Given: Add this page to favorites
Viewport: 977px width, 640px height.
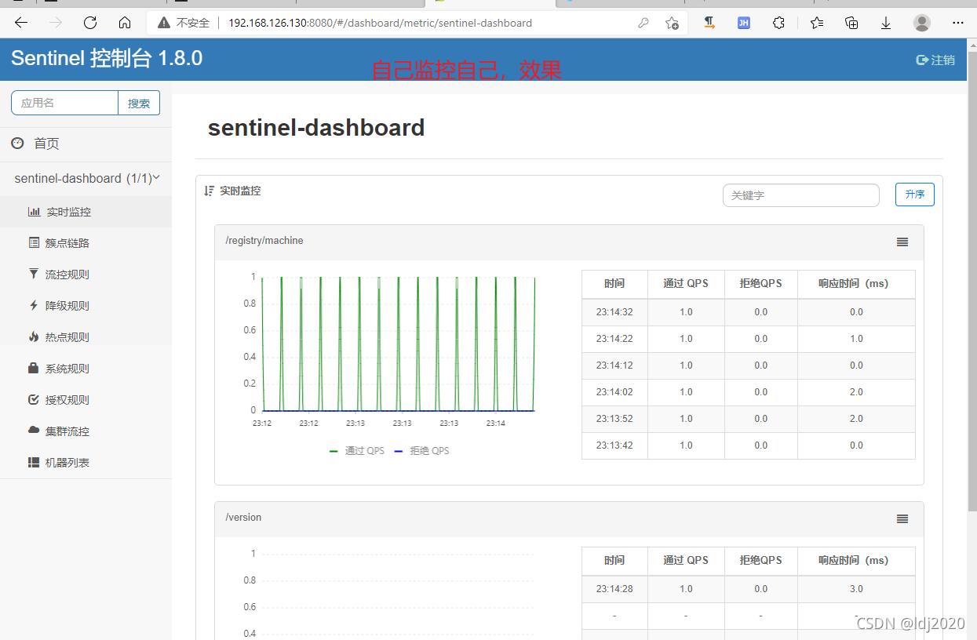Looking at the screenshot, I should pos(672,23).
